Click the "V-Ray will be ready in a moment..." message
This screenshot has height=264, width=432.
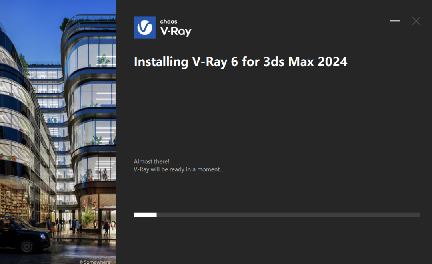coord(178,169)
